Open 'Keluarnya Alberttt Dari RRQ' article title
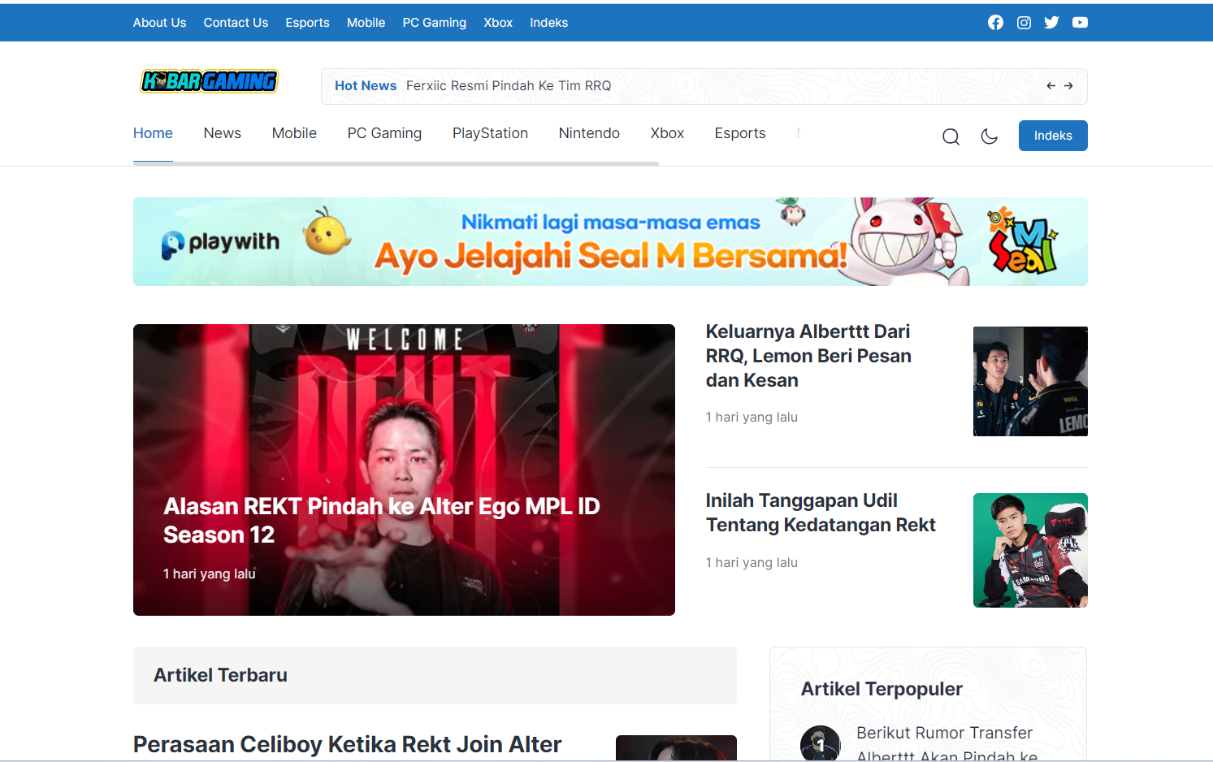1213x762 pixels. pyautogui.click(x=808, y=356)
